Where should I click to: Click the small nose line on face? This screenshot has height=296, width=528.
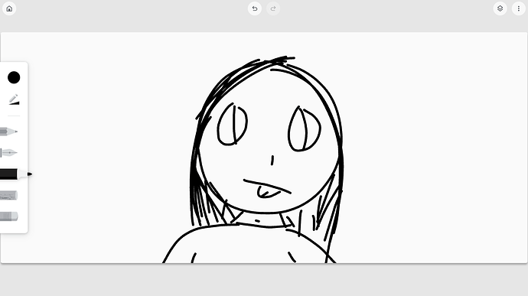coord(272,161)
